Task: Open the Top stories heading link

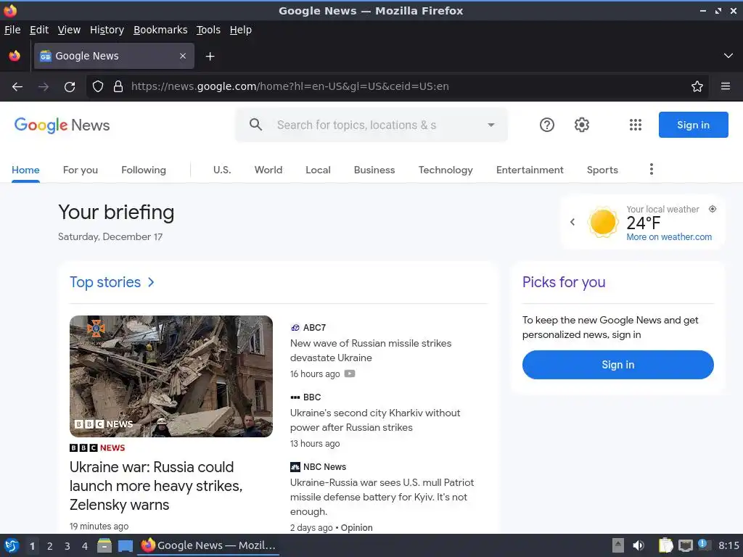Action: click(x=105, y=282)
